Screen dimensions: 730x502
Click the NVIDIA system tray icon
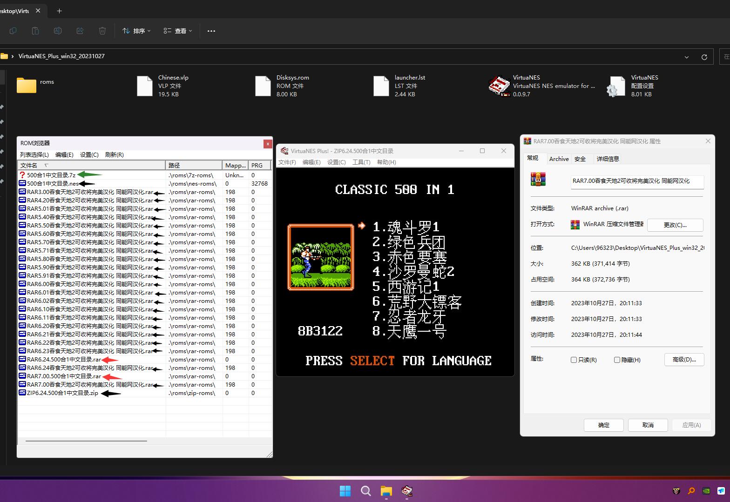tap(706, 490)
